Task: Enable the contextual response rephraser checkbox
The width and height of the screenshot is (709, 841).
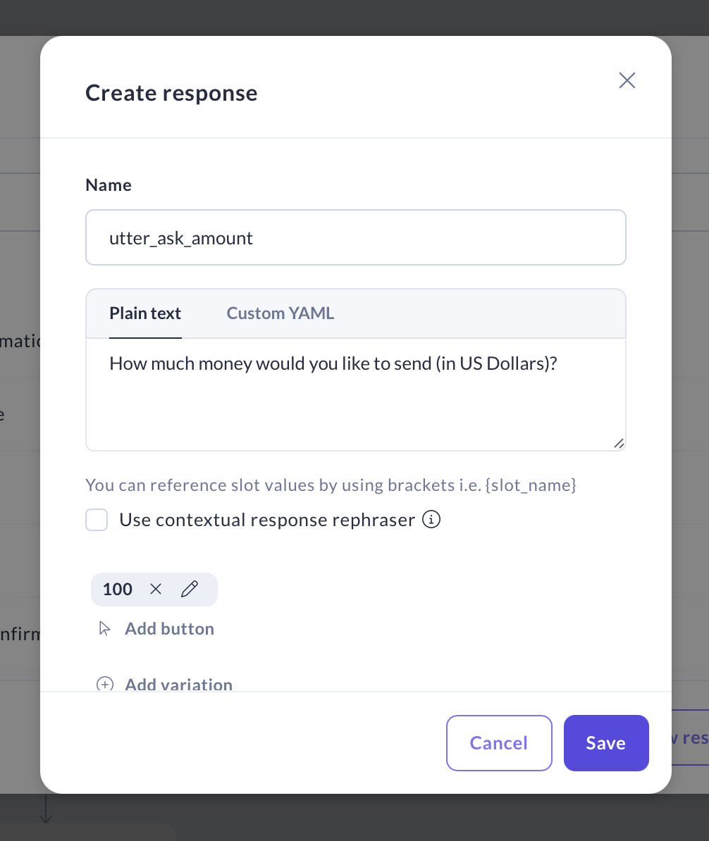Action: pos(97,521)
